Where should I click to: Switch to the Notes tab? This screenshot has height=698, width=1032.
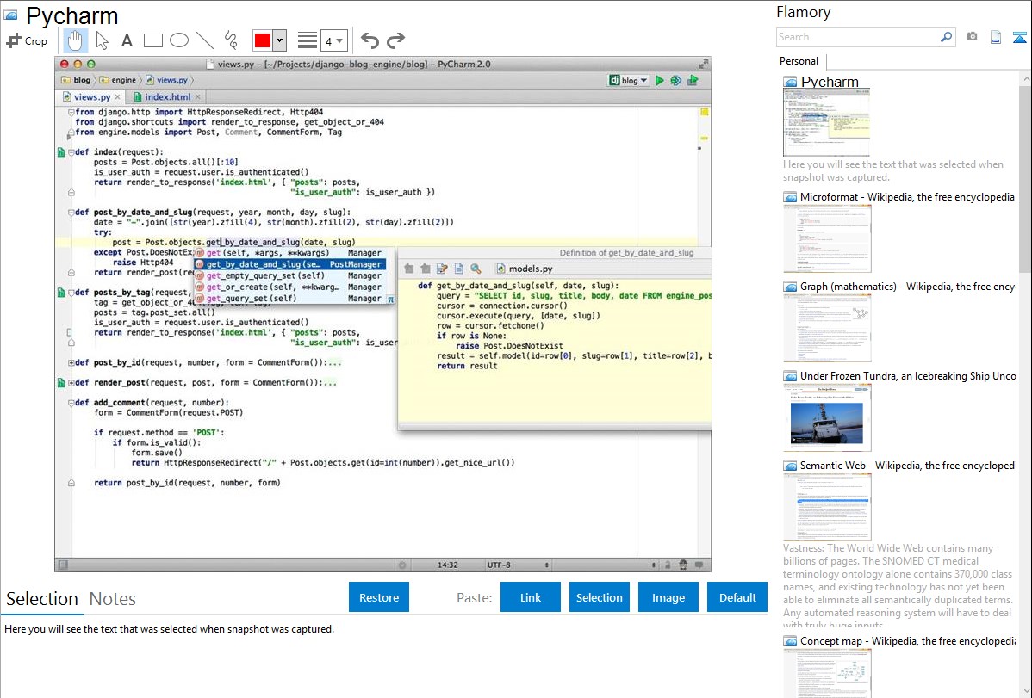pyautogui.click(x=112, y=599)
